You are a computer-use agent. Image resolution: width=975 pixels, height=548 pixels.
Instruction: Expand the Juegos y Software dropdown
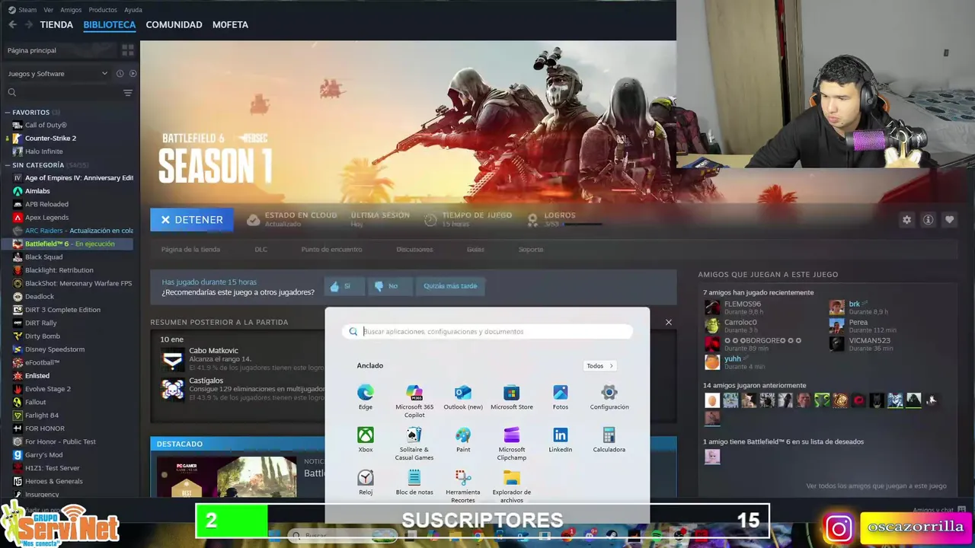click(x=58, y=74)
